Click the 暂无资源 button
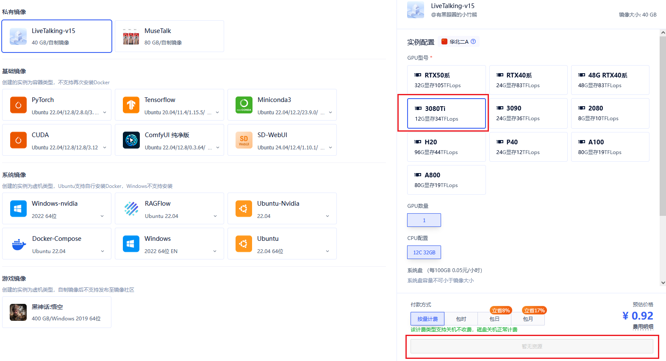The width and height of the screenshot is (666, 361). (x=532, y=346)
